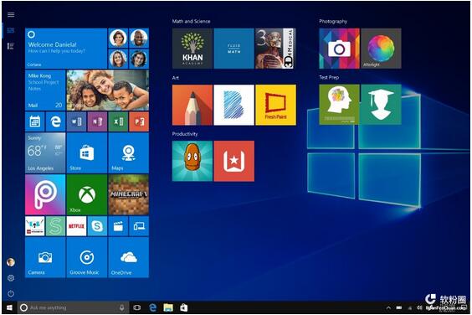The image size is (472, 315).
Task: Expand the hamburger menu at top left
Action: (x=11, y=15)
